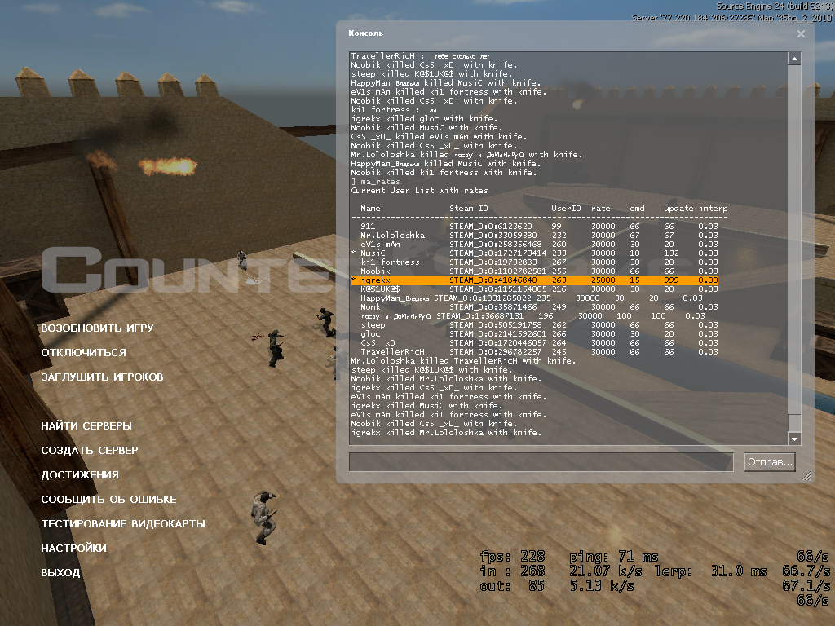Choose СОЗДАТЬ СЕРВЕР menu entry
The height and width of the screenshot is (626, 835).
90,450
